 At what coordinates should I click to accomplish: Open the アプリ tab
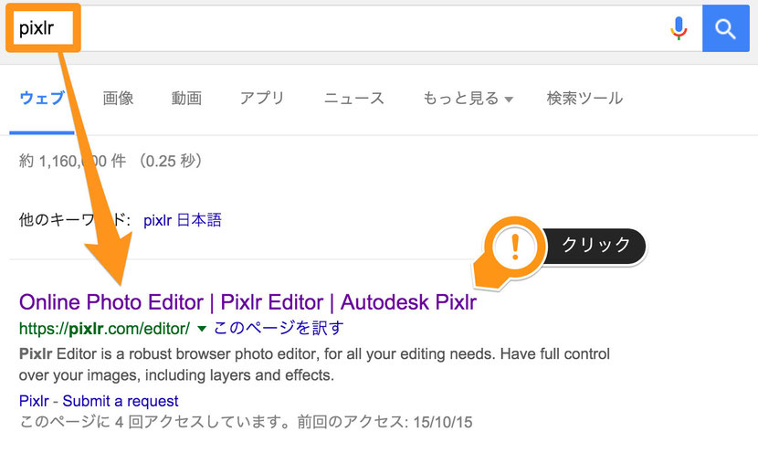pyautogui.click(x=262, y=98)
